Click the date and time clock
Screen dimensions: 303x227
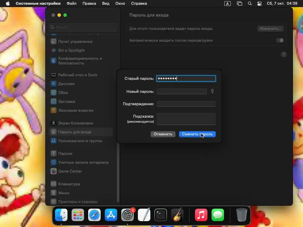pyautogui.click(x=282, y=4)
